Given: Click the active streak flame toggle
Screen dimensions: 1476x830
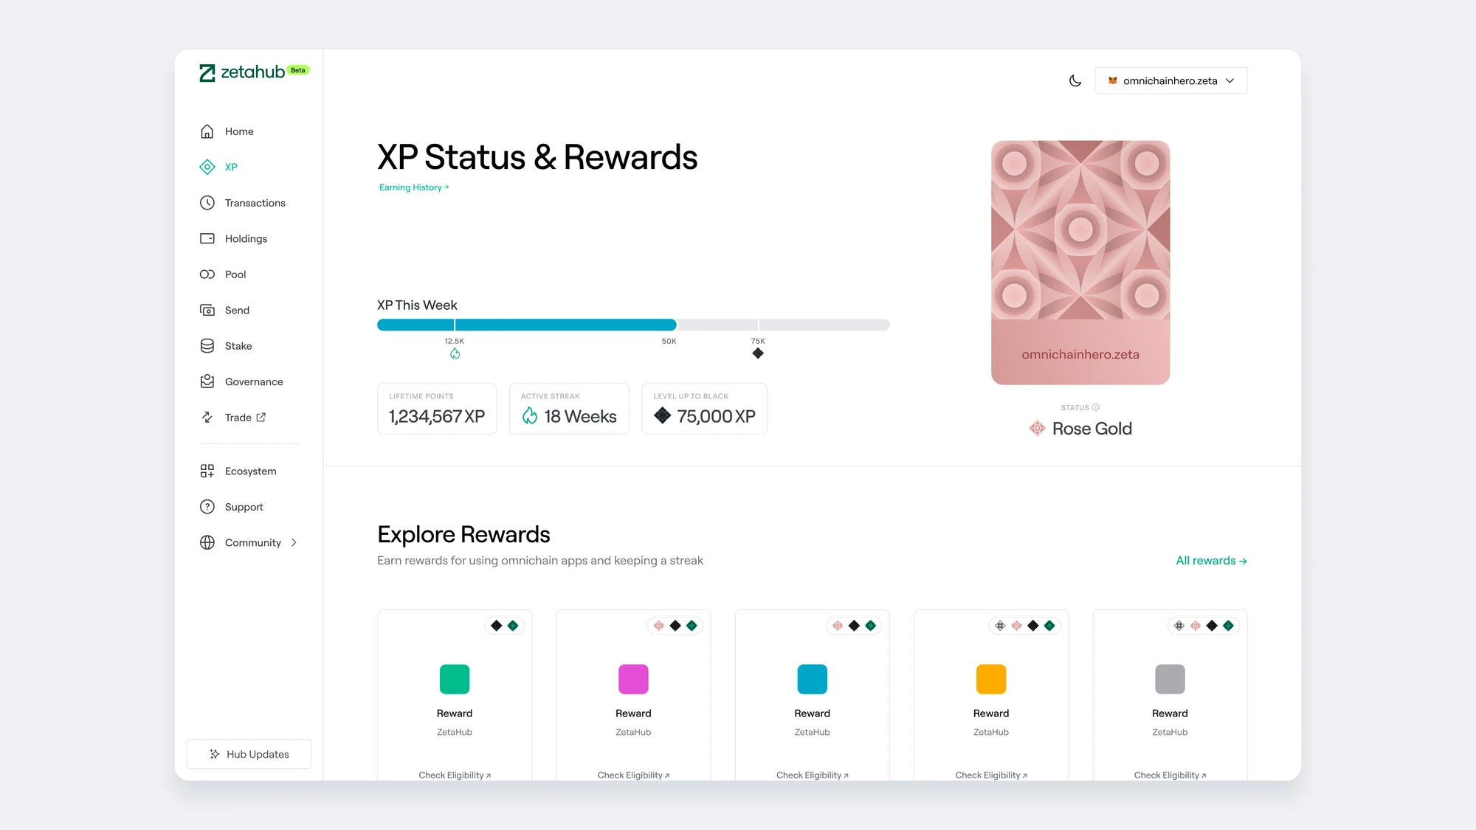Looking at the screenshot, I should [x=455, y=353].
